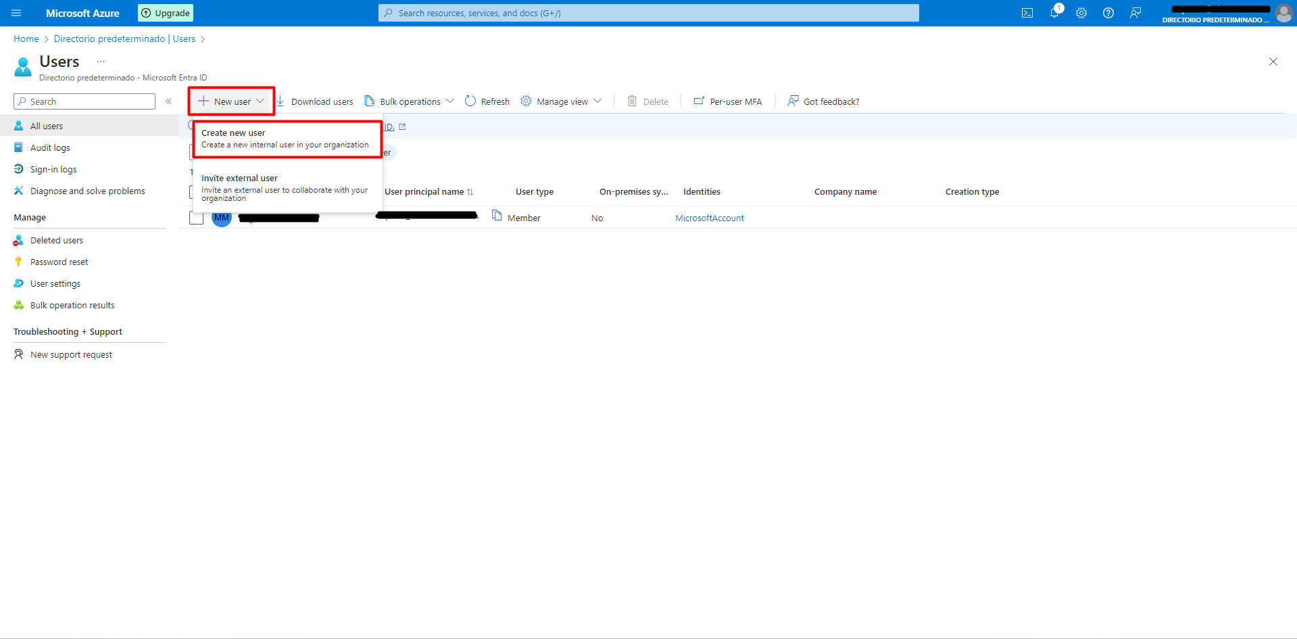Click the account avatar icon
Screen dimensions: 1297x639
pos(1283,13)
